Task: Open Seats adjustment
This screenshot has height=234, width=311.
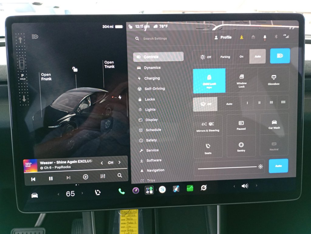Action: 208,148
